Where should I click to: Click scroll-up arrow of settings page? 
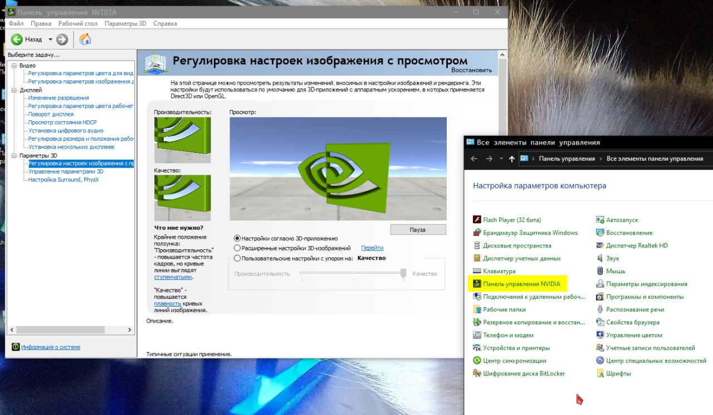[502, 55]
